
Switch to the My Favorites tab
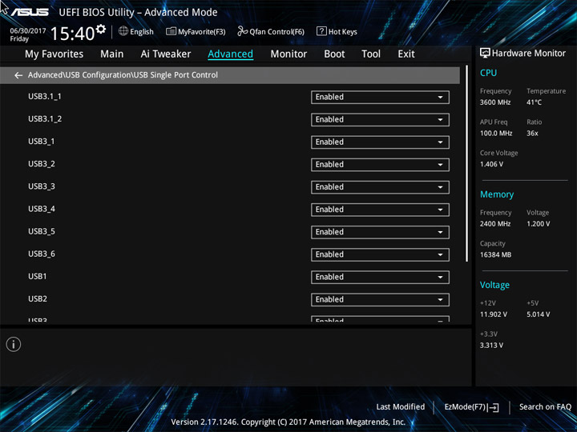(x=54, y=54)
